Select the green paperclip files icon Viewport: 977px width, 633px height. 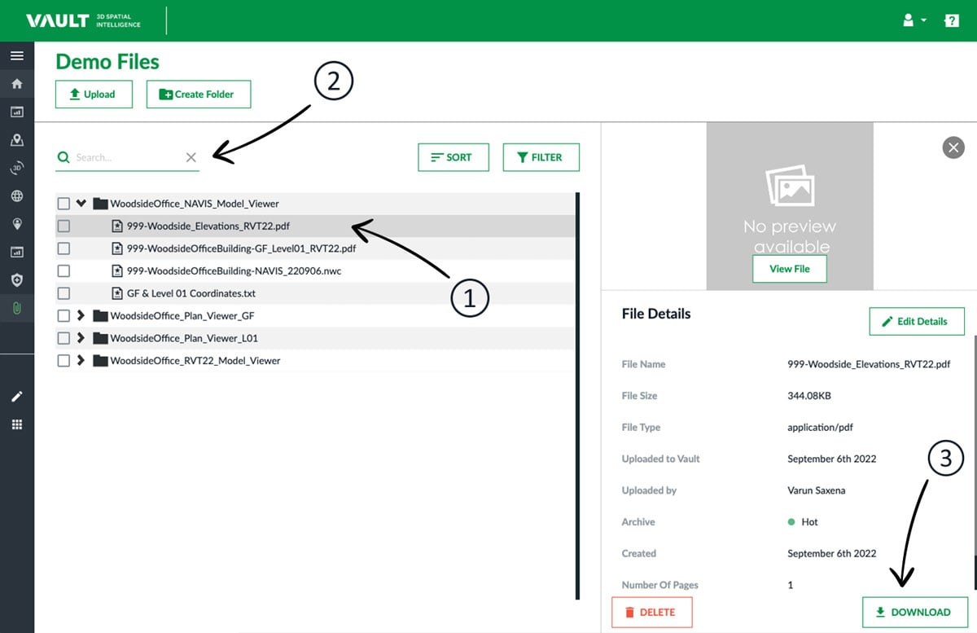(16, 309)
